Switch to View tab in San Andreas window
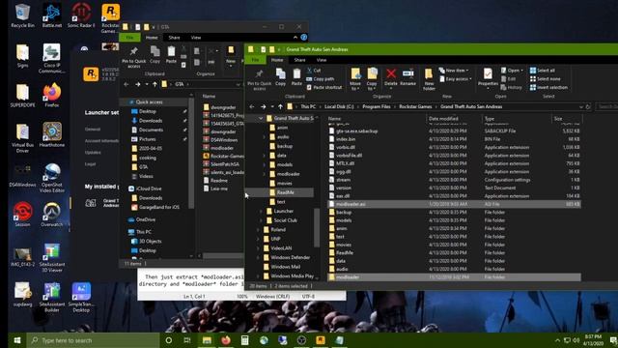 (x=322, y=60)
